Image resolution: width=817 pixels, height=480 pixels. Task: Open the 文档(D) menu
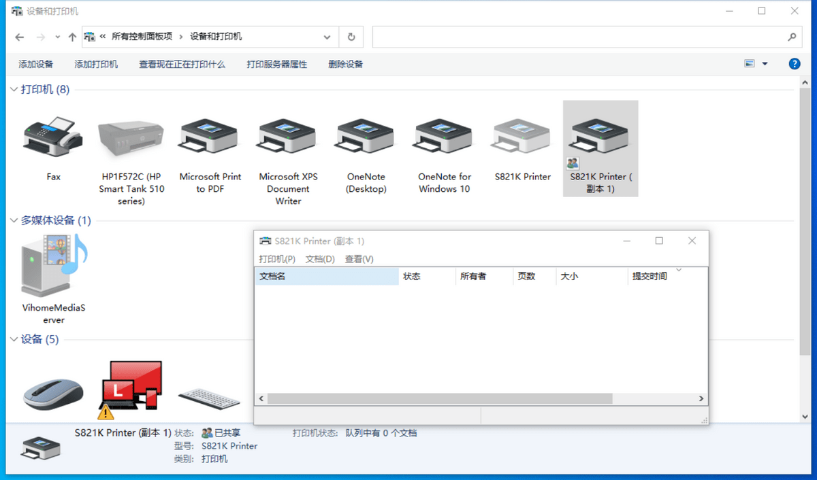pyautogui.click(x=320, y=259)
